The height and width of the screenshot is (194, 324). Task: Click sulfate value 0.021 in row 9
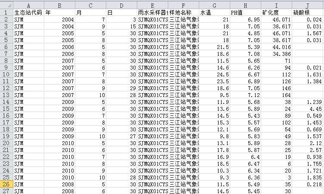pos(308,68)
